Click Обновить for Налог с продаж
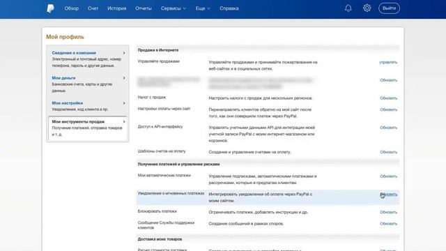 click(x=389, y=98)
